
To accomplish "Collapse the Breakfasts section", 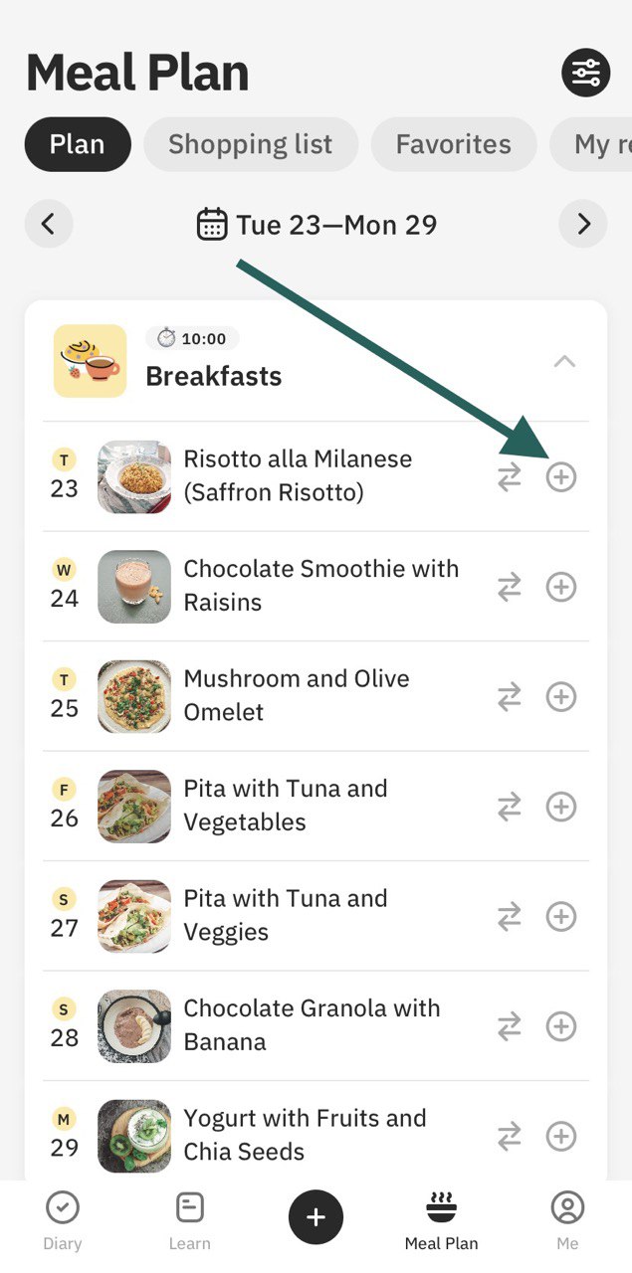I will (564, 361).
